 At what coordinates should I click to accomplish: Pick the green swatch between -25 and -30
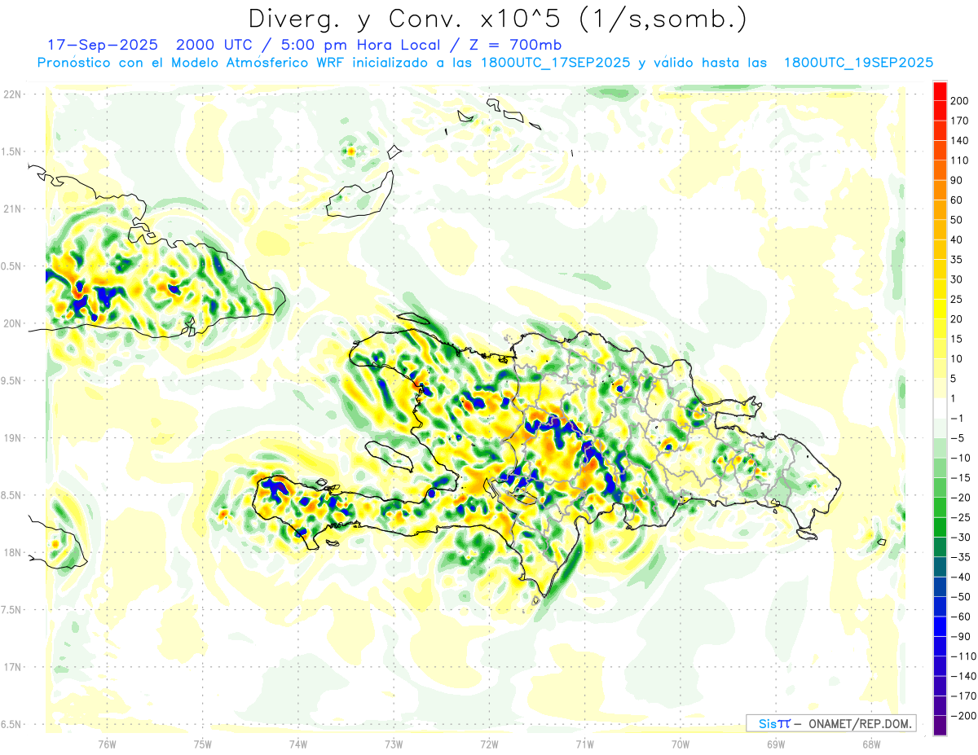click(940, 527)
